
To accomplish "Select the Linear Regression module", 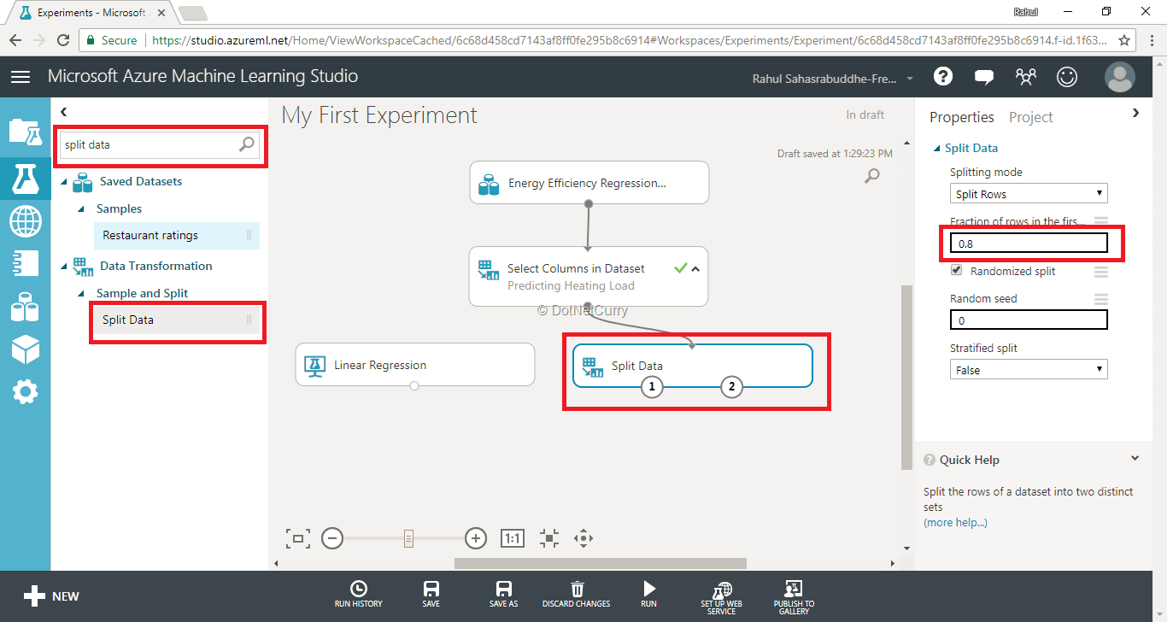I will pyautogui.click(x=415, y=365).
